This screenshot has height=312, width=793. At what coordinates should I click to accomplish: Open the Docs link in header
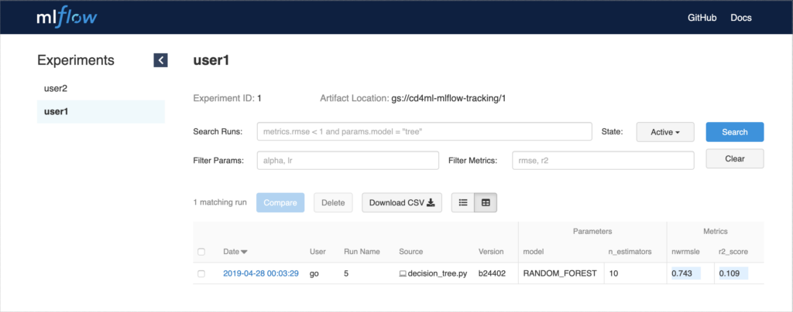pos(741,18)
